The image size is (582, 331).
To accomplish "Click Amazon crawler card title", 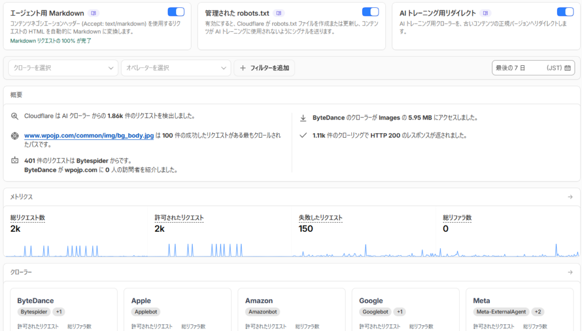I will coord(259,300).
